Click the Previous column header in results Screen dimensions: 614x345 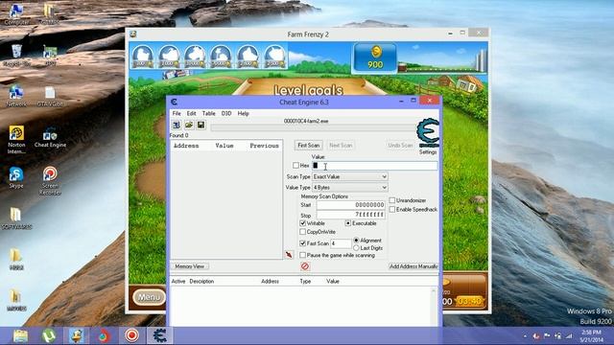[x=265, y=146]
